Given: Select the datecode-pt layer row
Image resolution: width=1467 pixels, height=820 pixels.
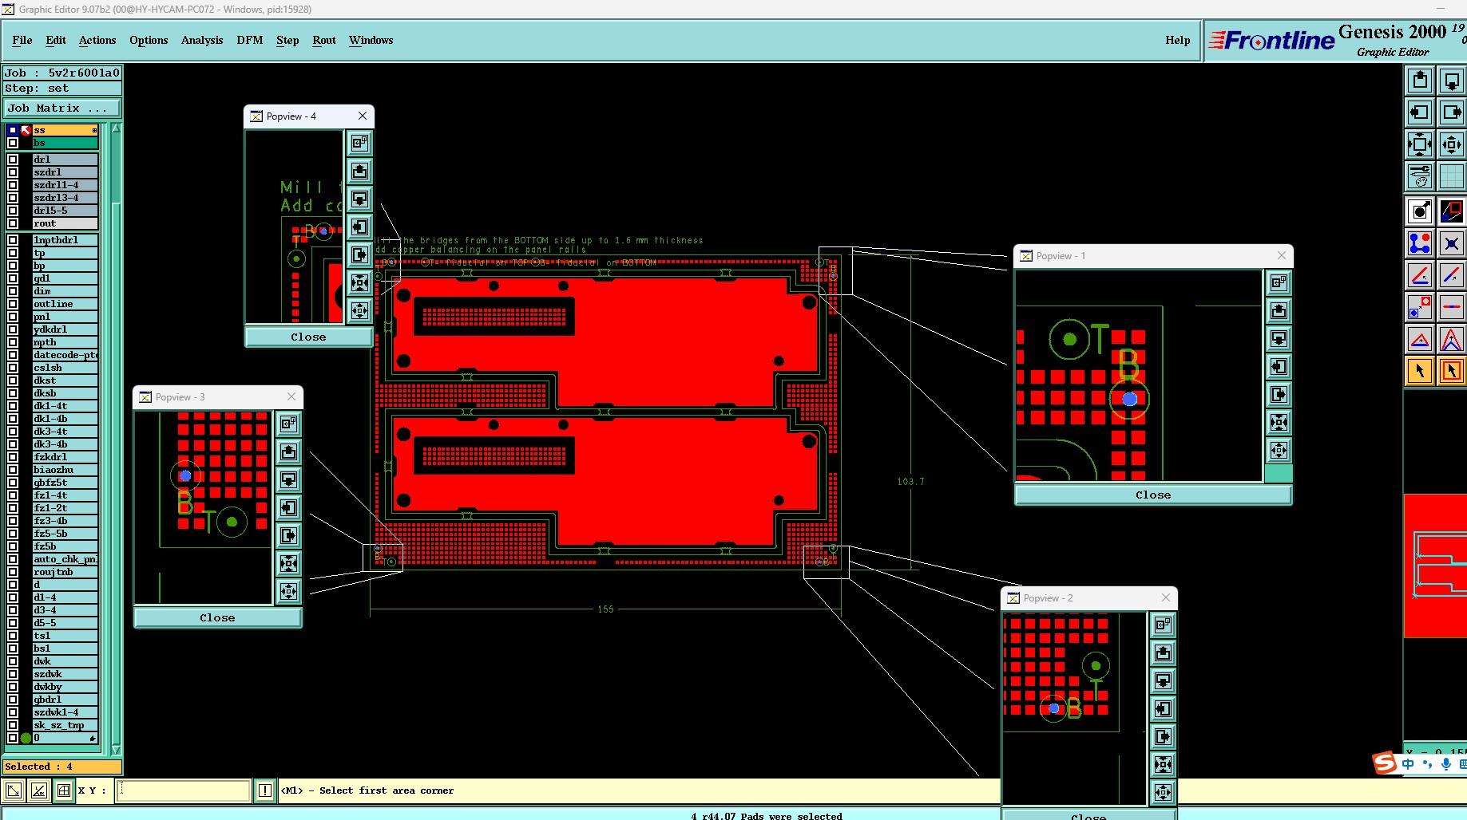Looking at the screenshot, I should coord(65,355).
